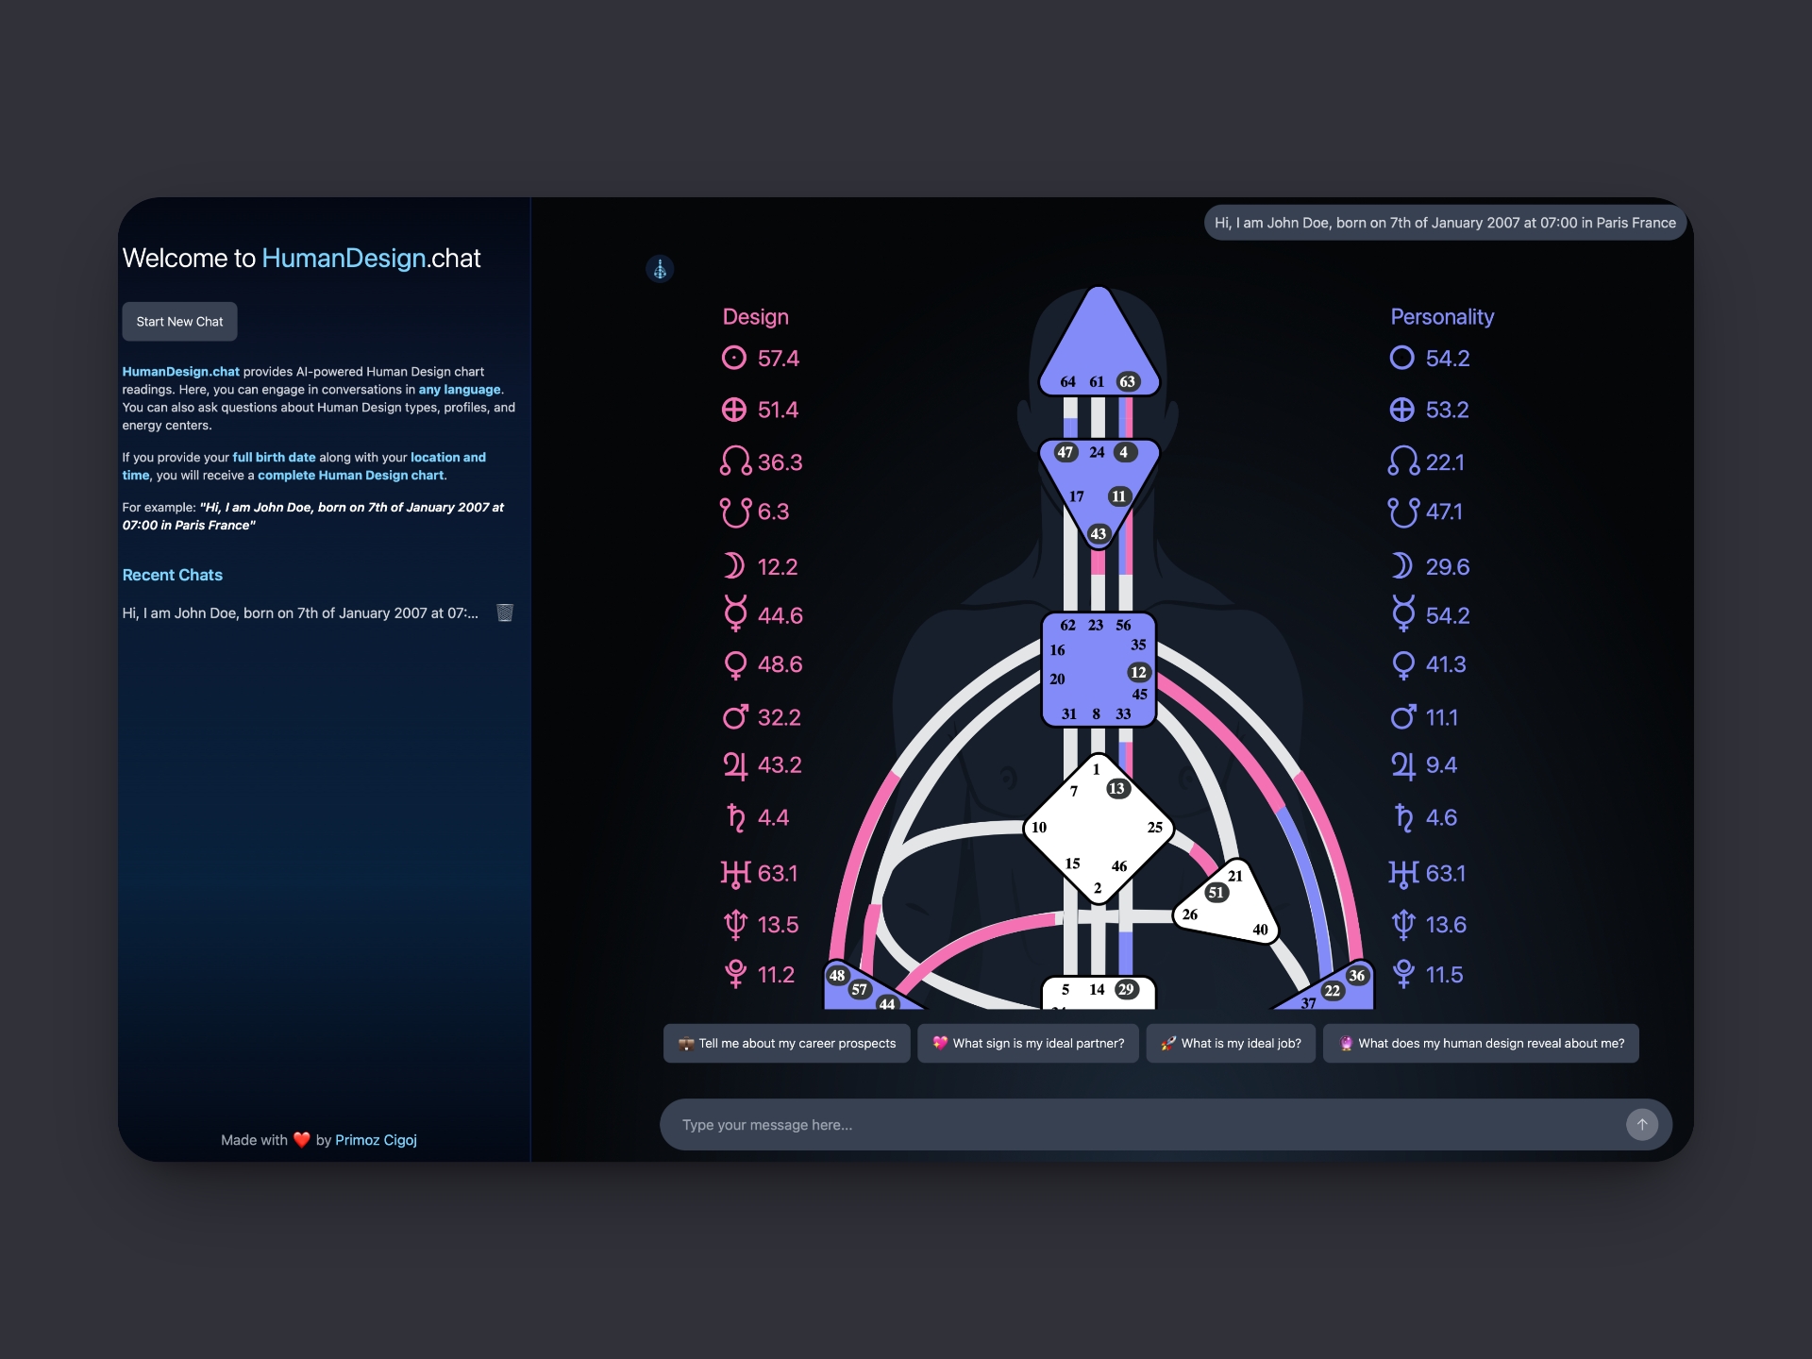Click the Design Jupiter symbol beside 43.2
Screen dimensions: 1812x1359
pos(735,765)
